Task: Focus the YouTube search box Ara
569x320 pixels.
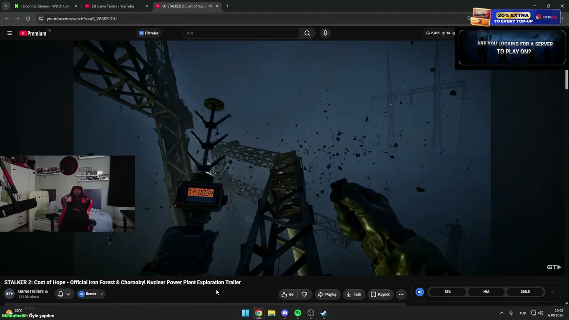Action: 240,33
